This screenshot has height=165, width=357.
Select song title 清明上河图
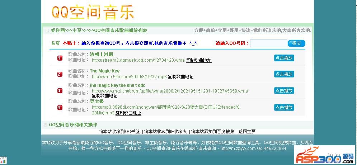[x=102, y=55]
